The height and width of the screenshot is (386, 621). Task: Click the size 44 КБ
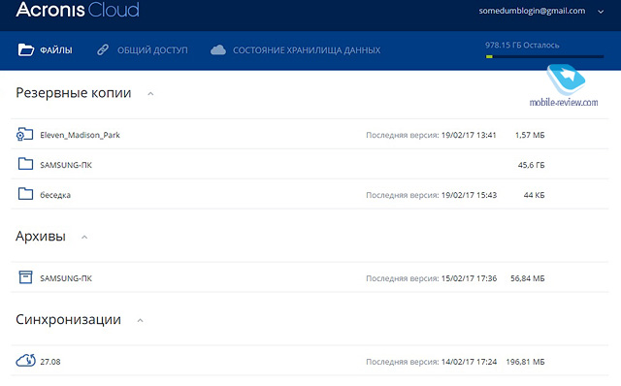[x=534, y=195]
